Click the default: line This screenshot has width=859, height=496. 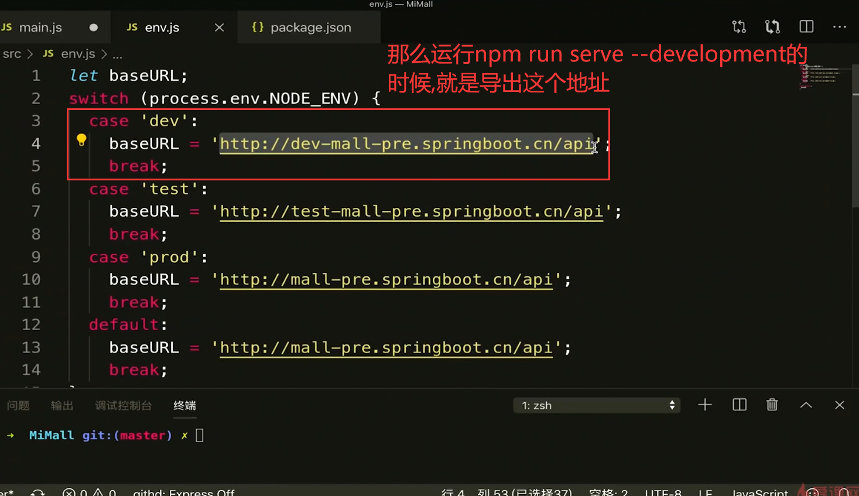[x=128, y=325]
